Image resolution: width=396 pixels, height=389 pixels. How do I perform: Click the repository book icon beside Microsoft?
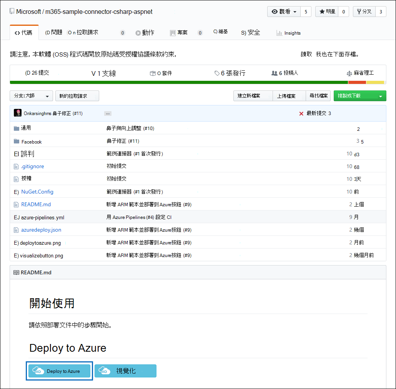12,12
